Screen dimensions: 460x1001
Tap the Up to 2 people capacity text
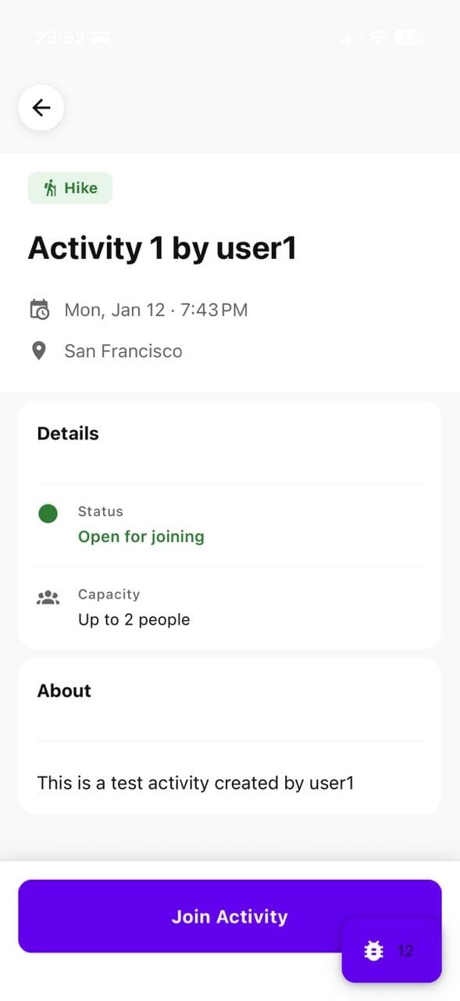tap(134, 619)
